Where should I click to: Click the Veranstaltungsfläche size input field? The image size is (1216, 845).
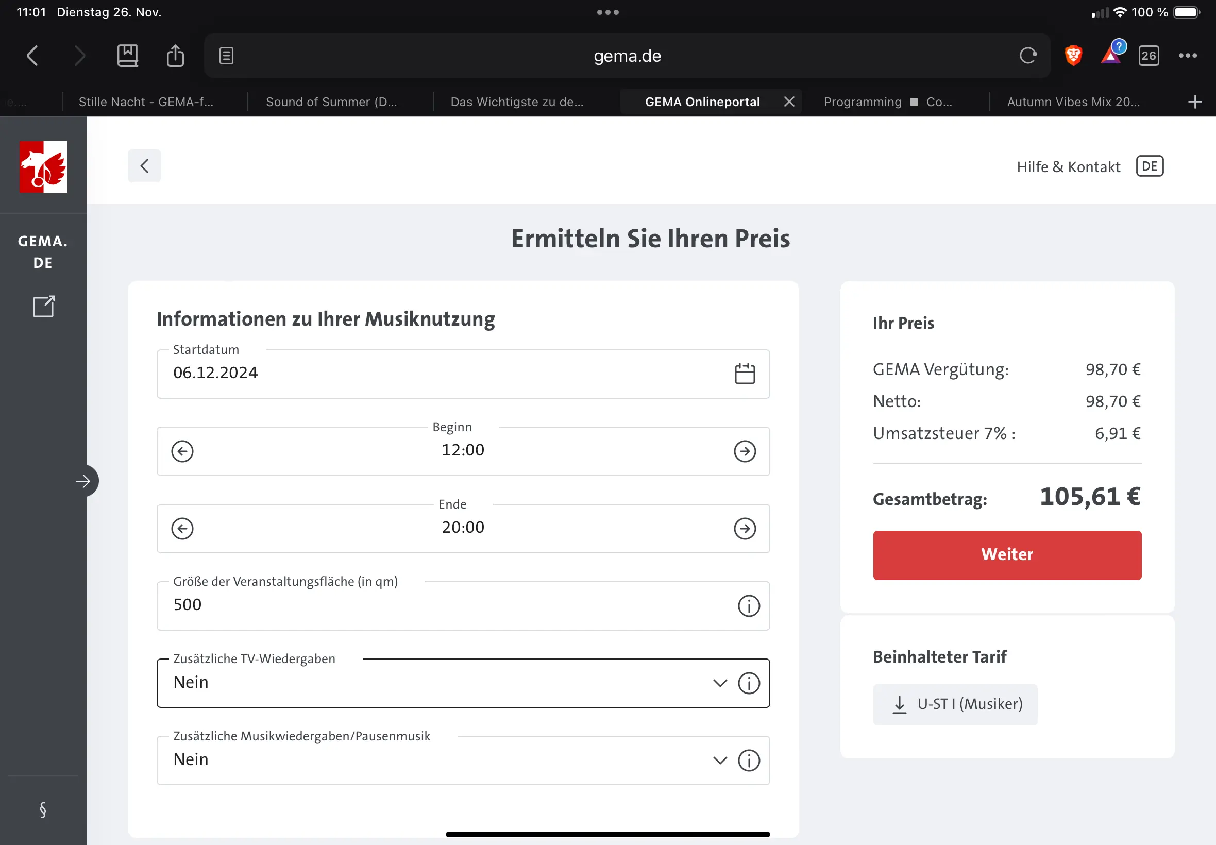click(x=445, y=604)
